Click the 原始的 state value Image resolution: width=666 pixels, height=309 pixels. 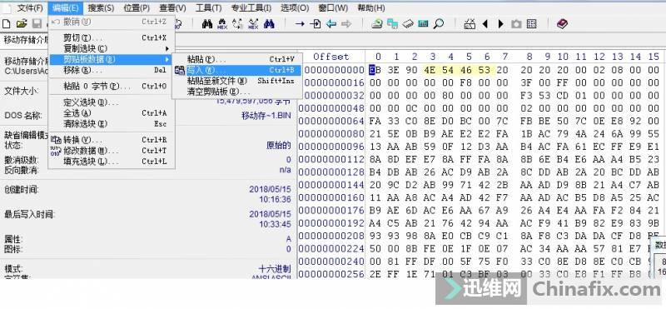(279, 146)
